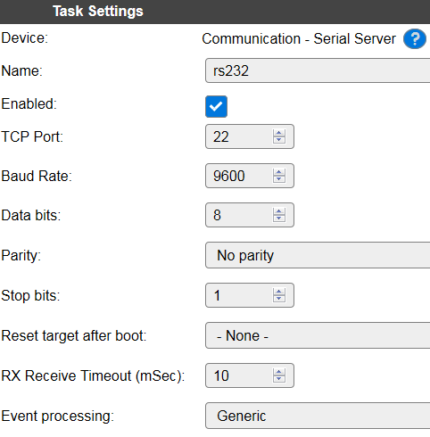
Task: Click the Name field containing rs232
Action: click(x=318, y=70)
